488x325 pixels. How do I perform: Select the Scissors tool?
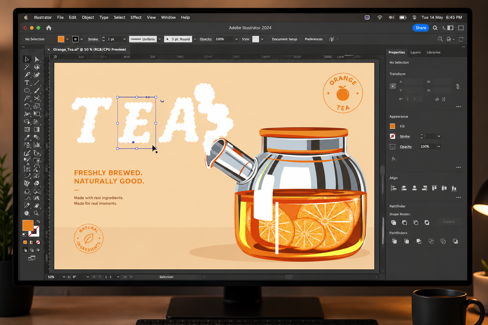coord(37,98)
